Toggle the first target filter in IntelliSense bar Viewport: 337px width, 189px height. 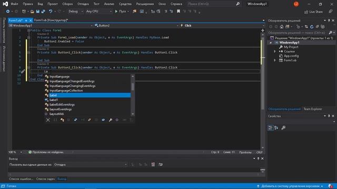point(48,120)
